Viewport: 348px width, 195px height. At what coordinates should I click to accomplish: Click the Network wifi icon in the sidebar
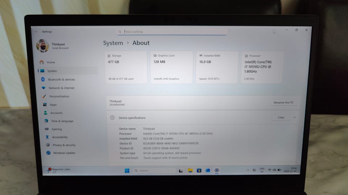tap(43, 88)
